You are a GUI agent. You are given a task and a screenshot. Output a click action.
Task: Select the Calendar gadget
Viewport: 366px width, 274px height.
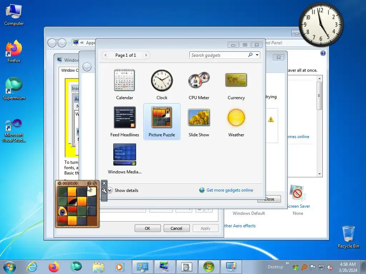point(124,85)
